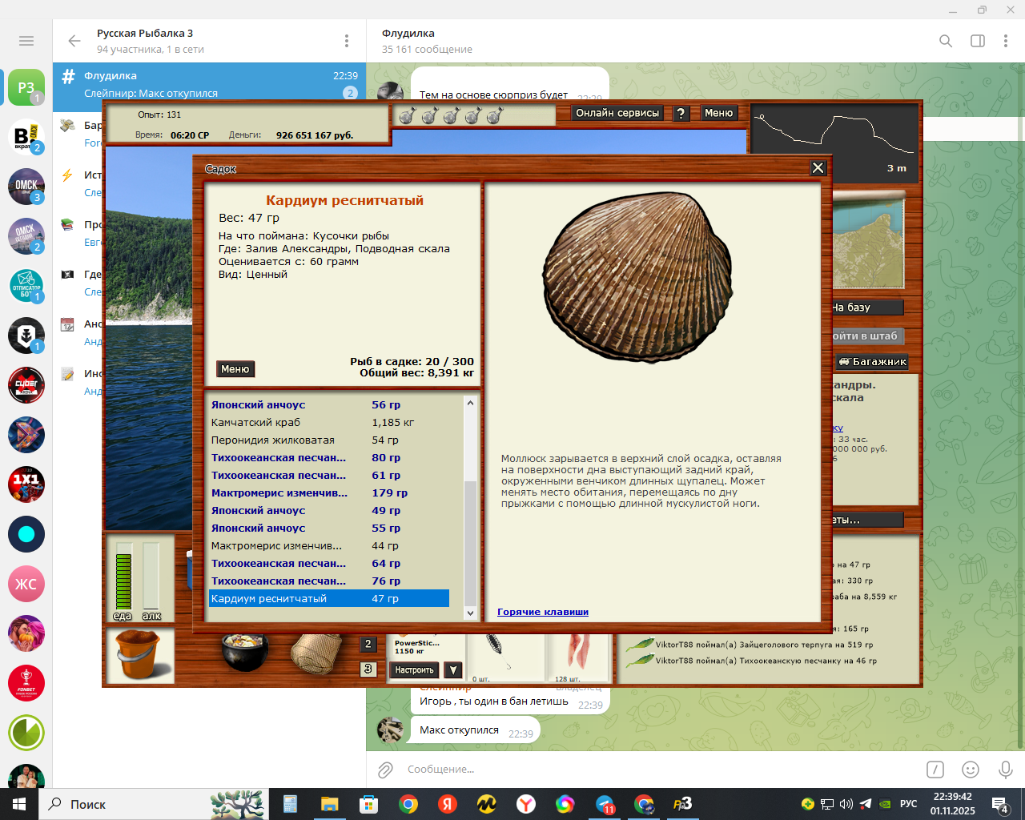Open the Горячие клавиши link
Viewport: 1025px width, 820px height.
[x=543, y=612]
